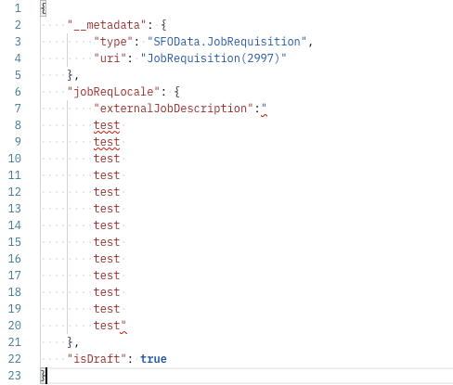Click the "type" key on line 3
This screenshot has height=385, width=453.
(x=113, y=42)
